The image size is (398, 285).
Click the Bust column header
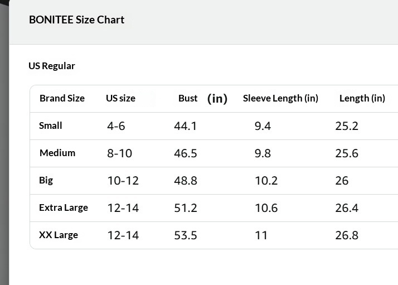click(188, 98)
